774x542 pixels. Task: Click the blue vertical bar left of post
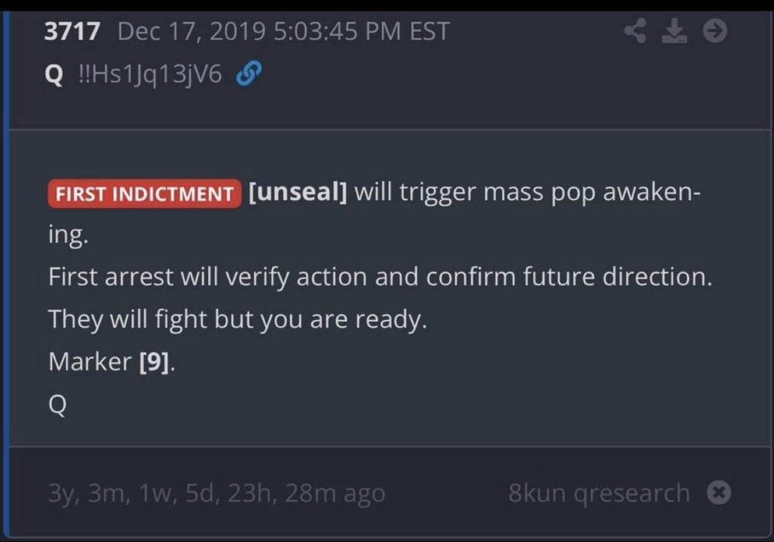coord(6,271)
